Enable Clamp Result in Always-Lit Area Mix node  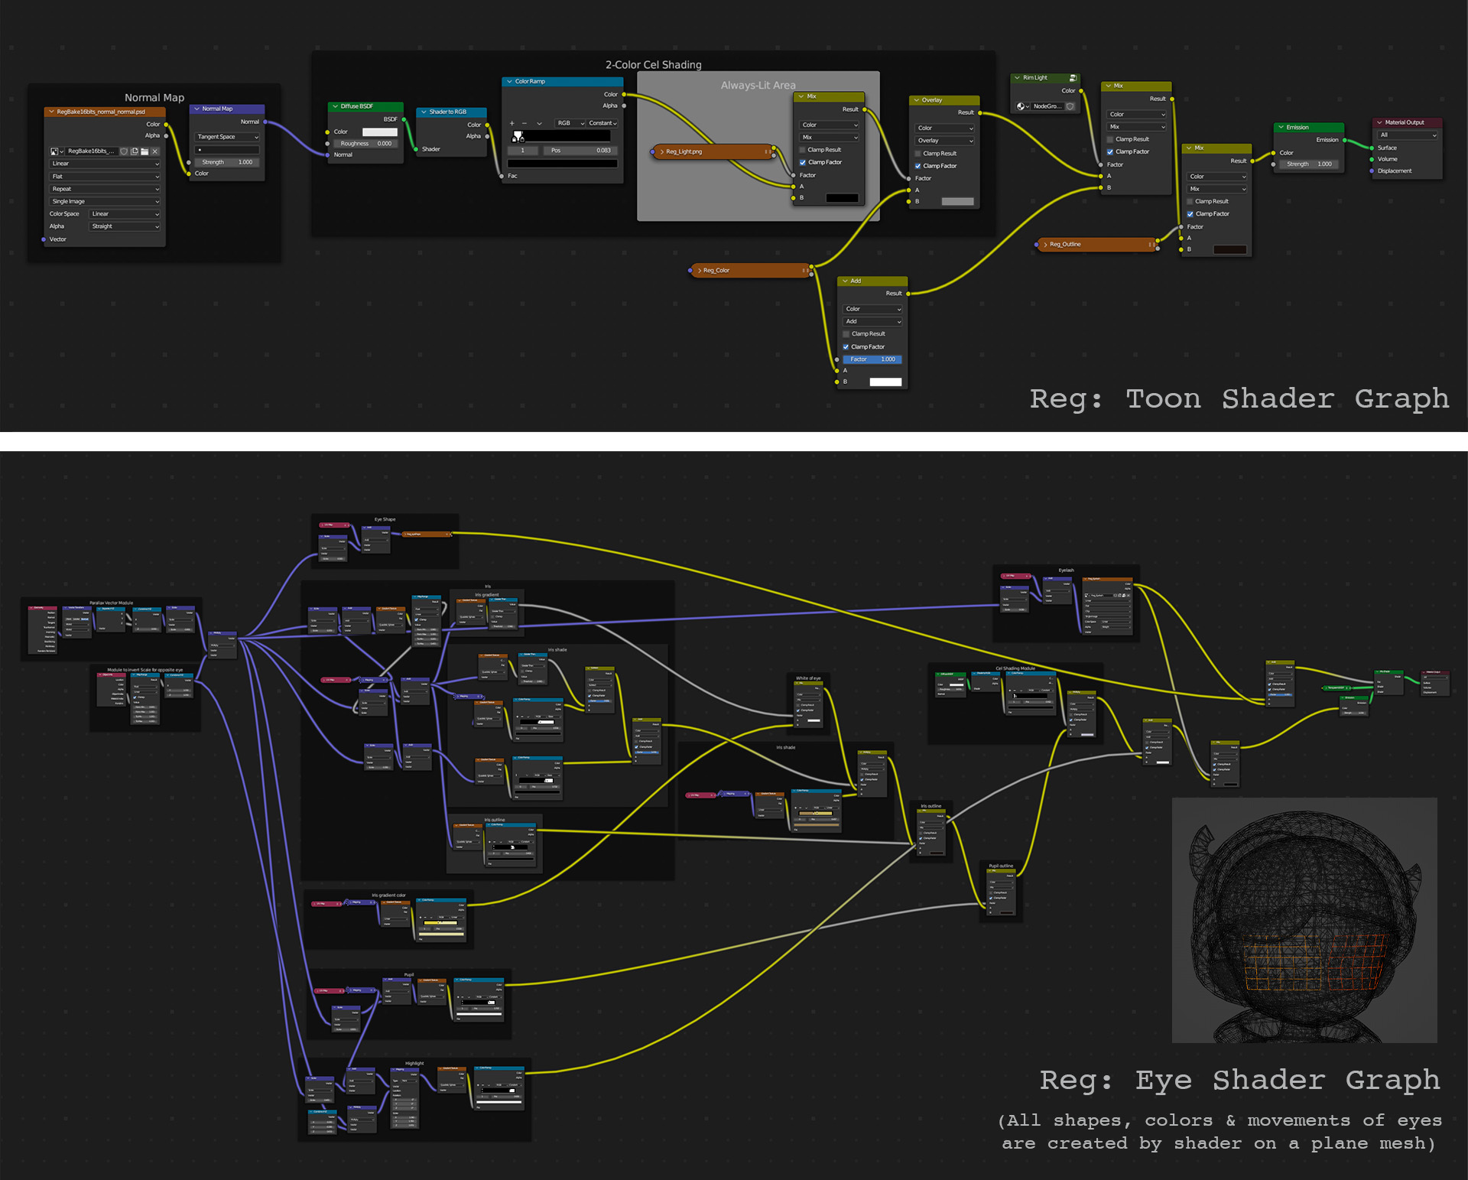click(803, 150)
